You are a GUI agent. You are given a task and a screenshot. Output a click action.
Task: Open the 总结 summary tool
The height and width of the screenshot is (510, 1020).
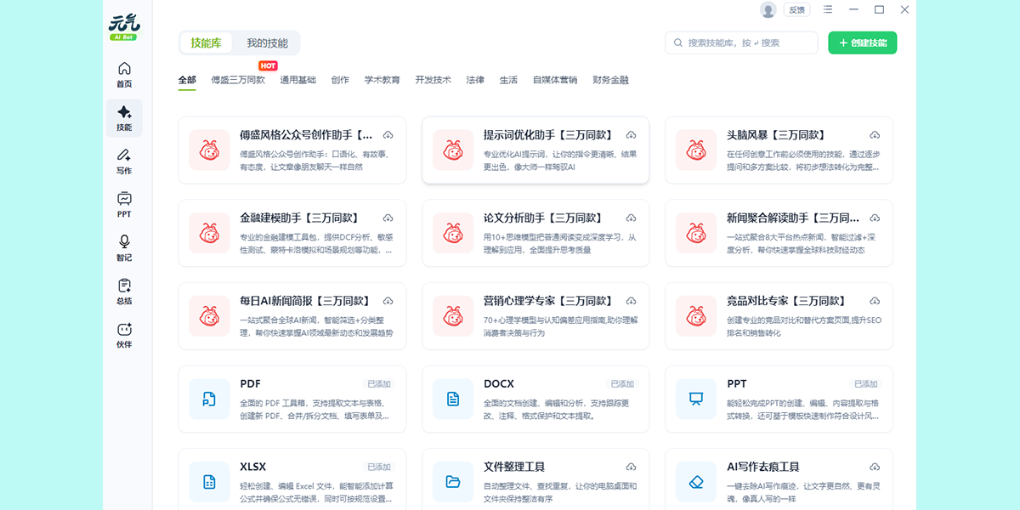[123, 293]
